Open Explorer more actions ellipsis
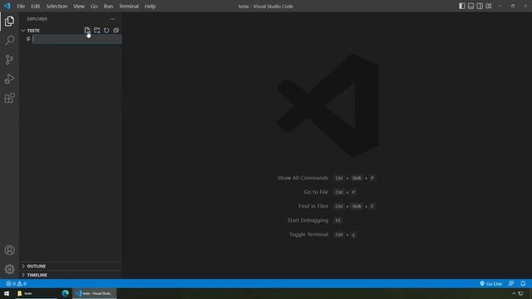532x299 pixels. 112,19
